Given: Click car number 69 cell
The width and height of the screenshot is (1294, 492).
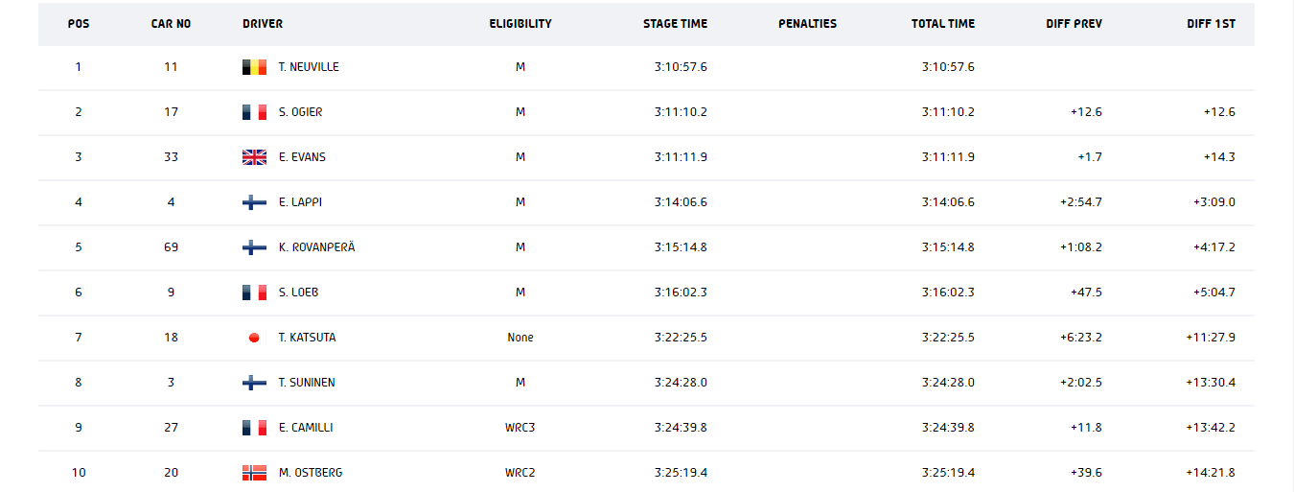Looking at the screenshot, I should [x=171, y=247].
